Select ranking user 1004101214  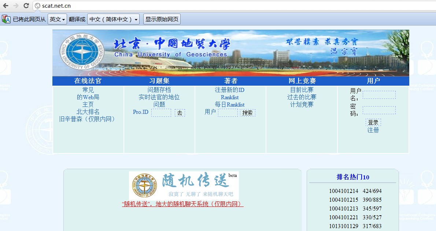(344, 191)
